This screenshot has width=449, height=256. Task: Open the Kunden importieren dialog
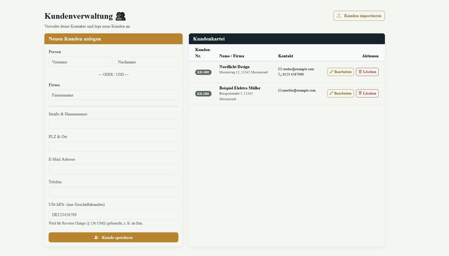click(359, 16)
